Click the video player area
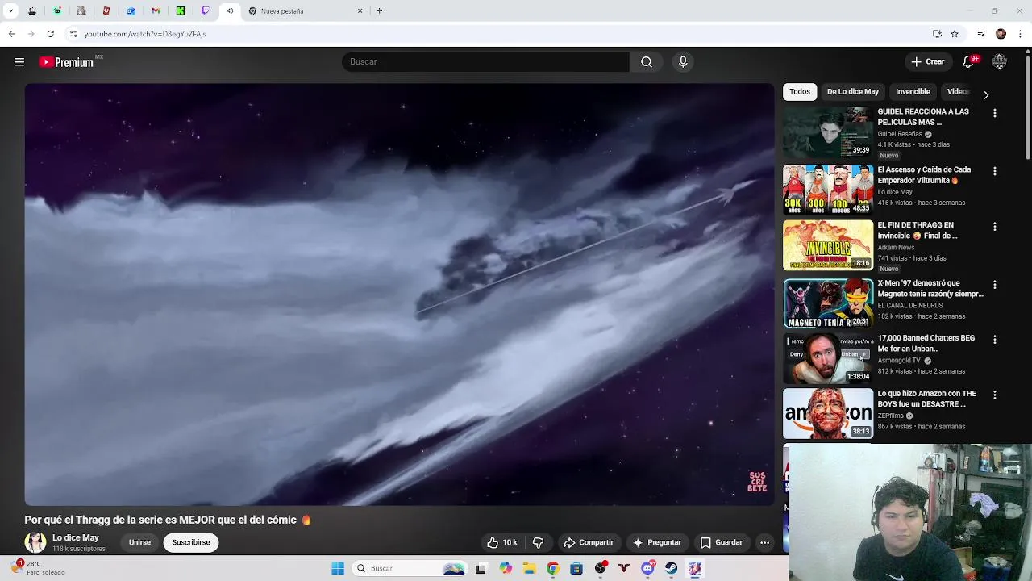 click(x=399, y=295)
